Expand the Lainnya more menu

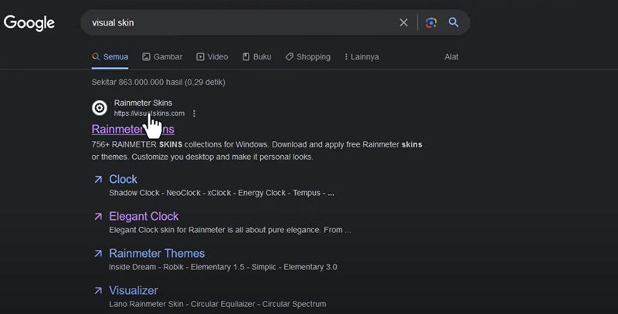(362, 56)
